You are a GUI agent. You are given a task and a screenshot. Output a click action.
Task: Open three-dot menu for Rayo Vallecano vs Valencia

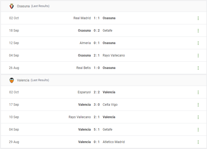(x=198, y=117)
